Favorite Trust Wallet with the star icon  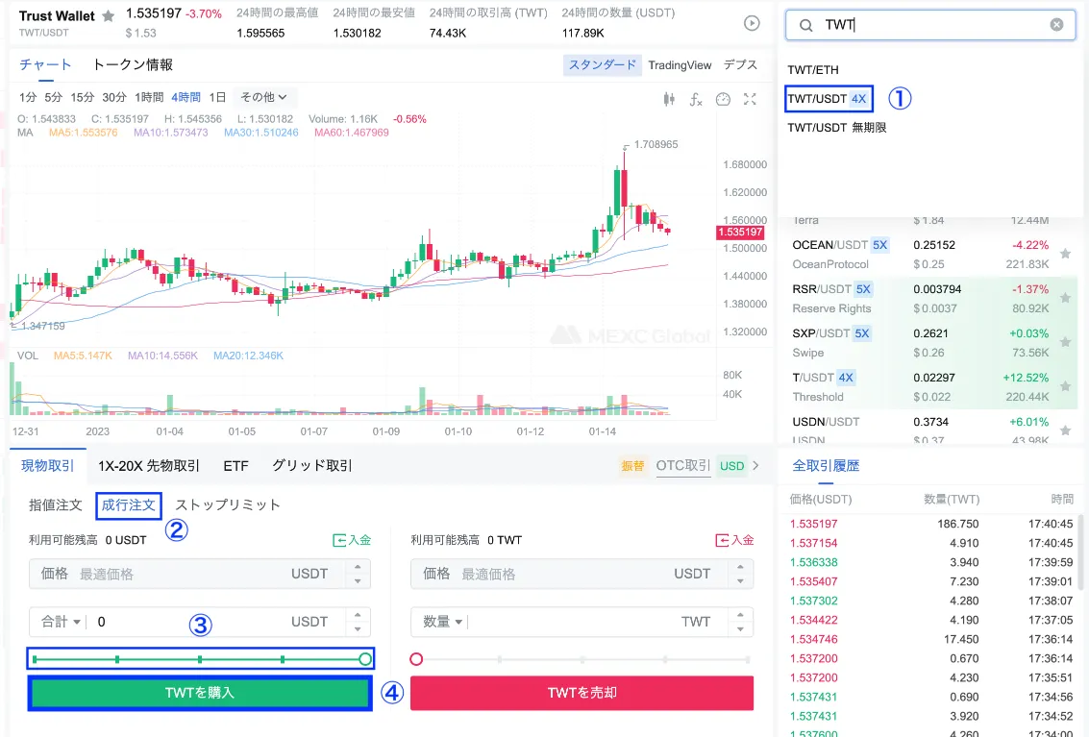pos(109,16)
